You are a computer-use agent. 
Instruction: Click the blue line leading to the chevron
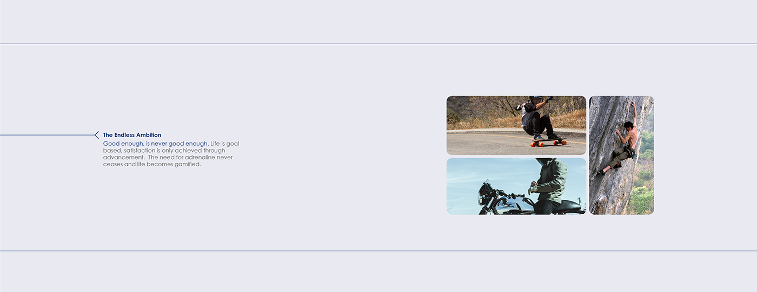pyautogui.click(x=48, y=135)
